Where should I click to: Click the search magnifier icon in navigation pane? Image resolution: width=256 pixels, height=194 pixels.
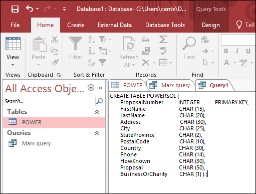click(100, 101)
